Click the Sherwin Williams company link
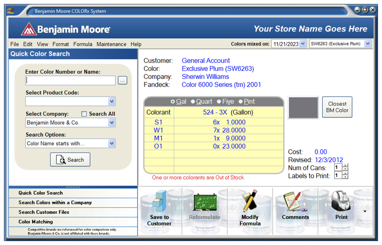 (205, 77)
